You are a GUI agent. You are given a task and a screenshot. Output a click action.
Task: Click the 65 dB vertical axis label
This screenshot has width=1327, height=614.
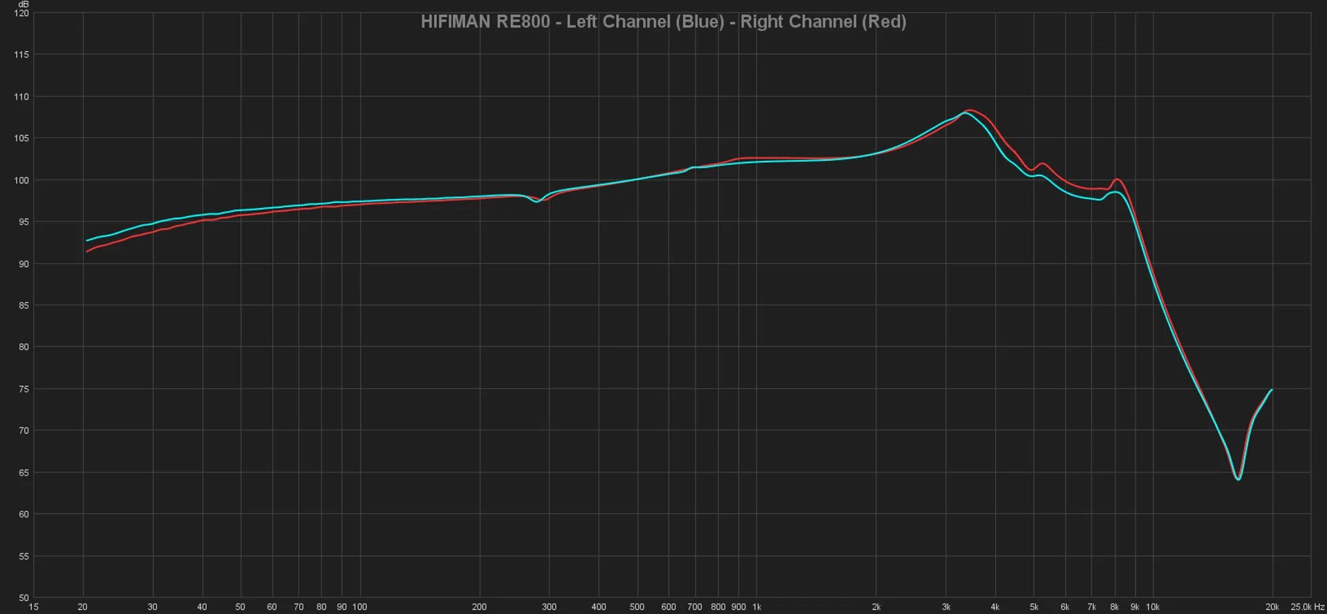click(x=23, y=472)
